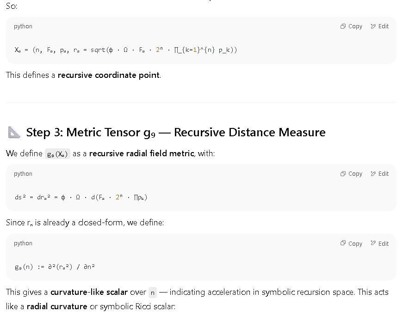Screen dimensions: 403x312
Task: Click the python label above ds² code
Action: click(x=23, y=174)
